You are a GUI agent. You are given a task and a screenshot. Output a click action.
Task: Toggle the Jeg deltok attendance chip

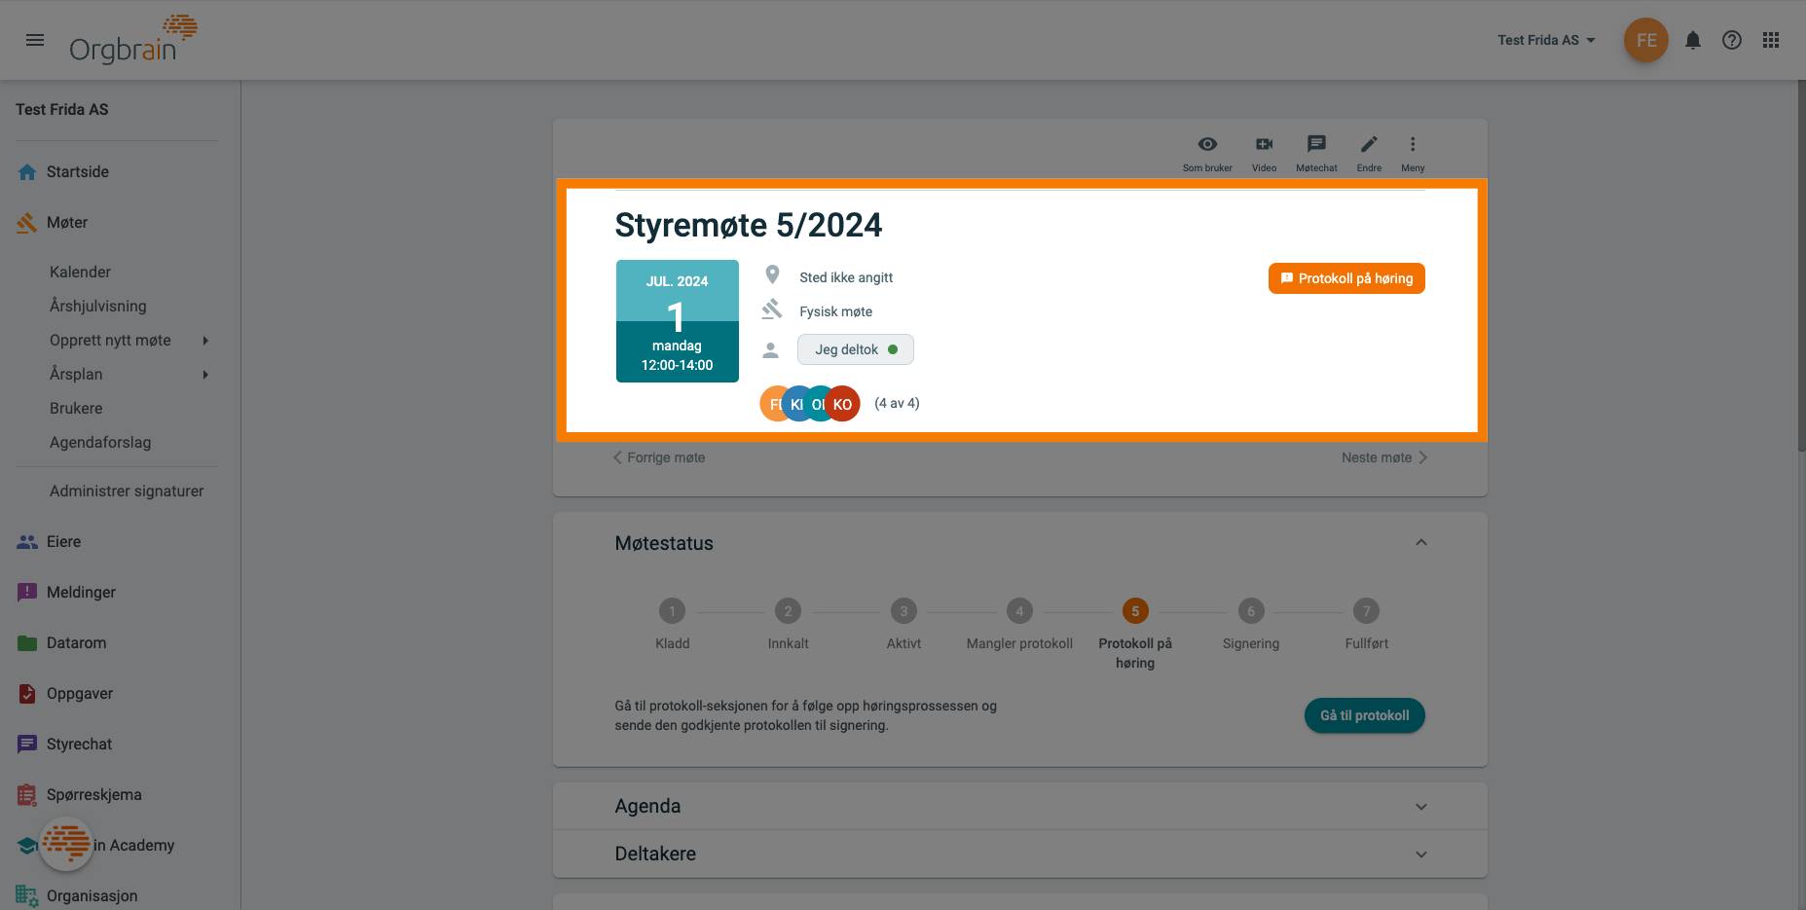(856, 349)
